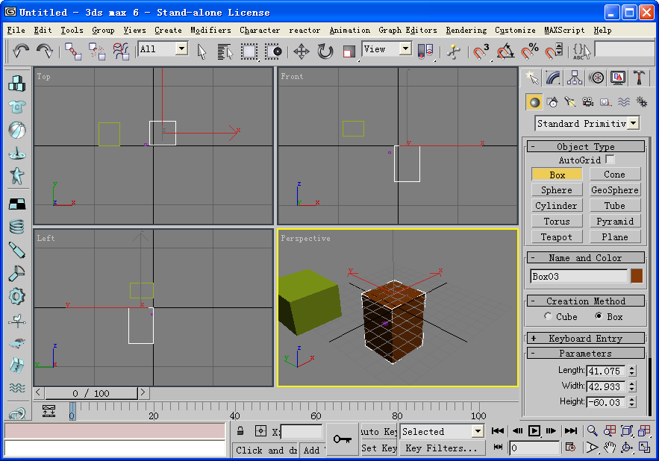Switch to the Motion panel tab
Image resolution: width=659 pixels, height=461 pixels.
coord(596,78)
